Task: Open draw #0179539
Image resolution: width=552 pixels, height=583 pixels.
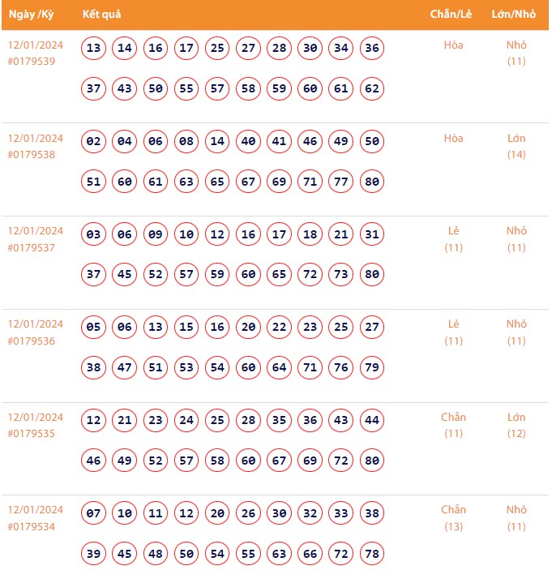Action: pyautogui.click(x=32, y=61)
